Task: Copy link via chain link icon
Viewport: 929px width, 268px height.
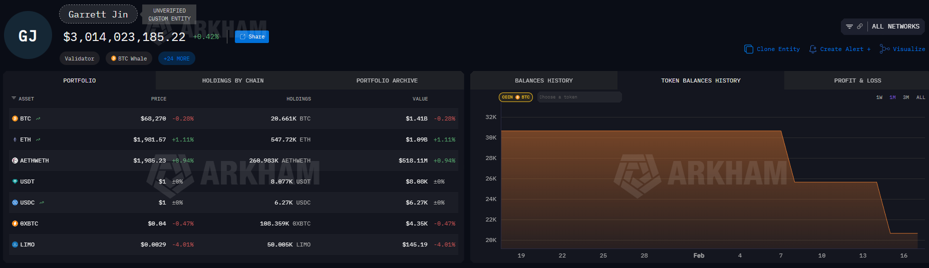Action: click(860, 26)
